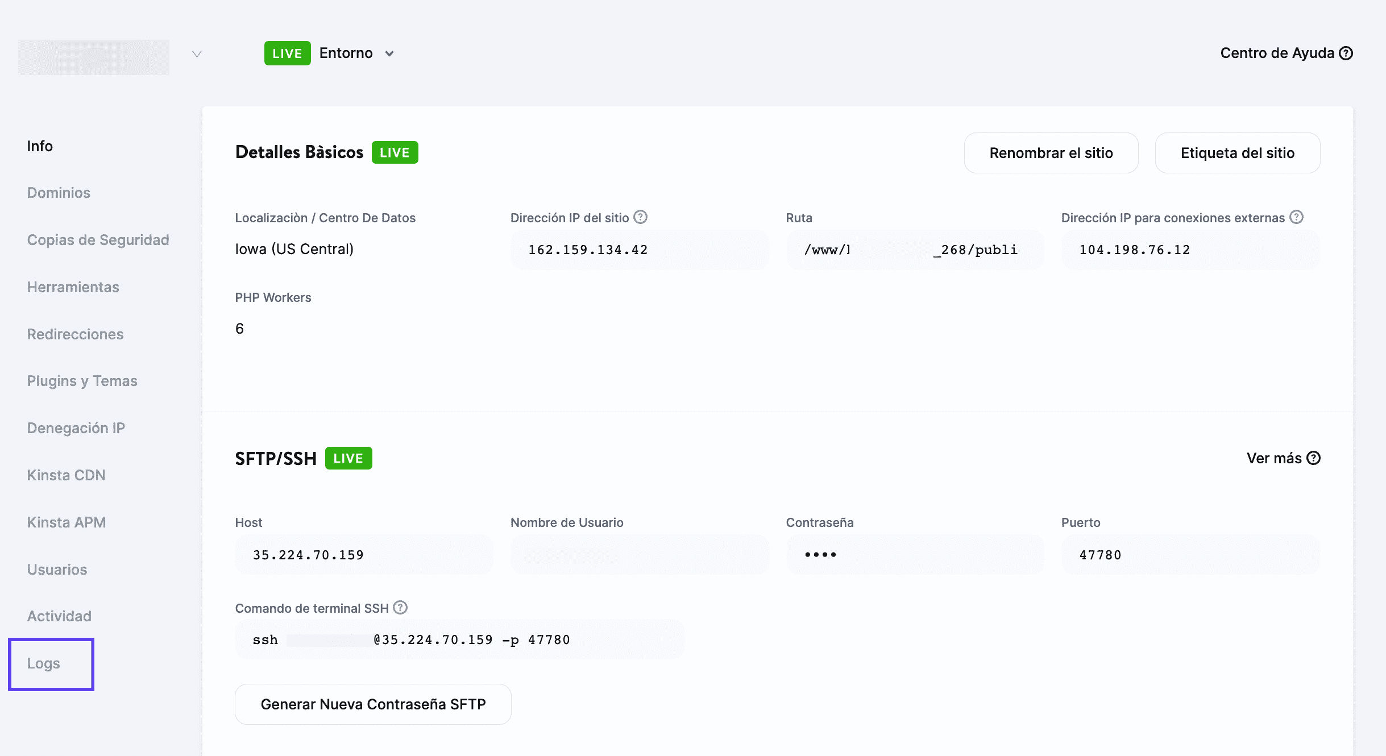Generate a new SFTP password

point(373,704)
